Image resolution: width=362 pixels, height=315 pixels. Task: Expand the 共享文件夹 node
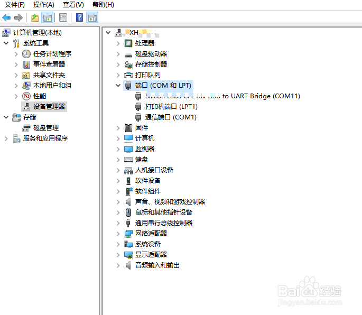coord(16,75)
